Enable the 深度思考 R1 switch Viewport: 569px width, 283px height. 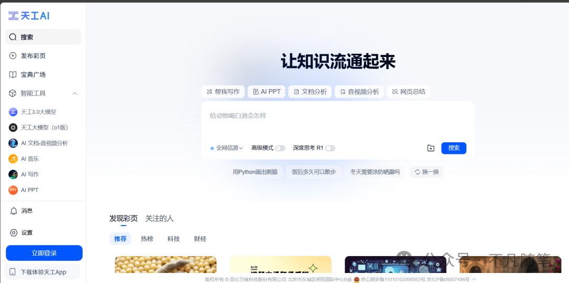(330, 148)
